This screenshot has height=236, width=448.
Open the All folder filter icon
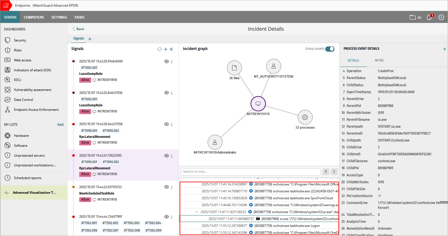click(x=413, y=17)
